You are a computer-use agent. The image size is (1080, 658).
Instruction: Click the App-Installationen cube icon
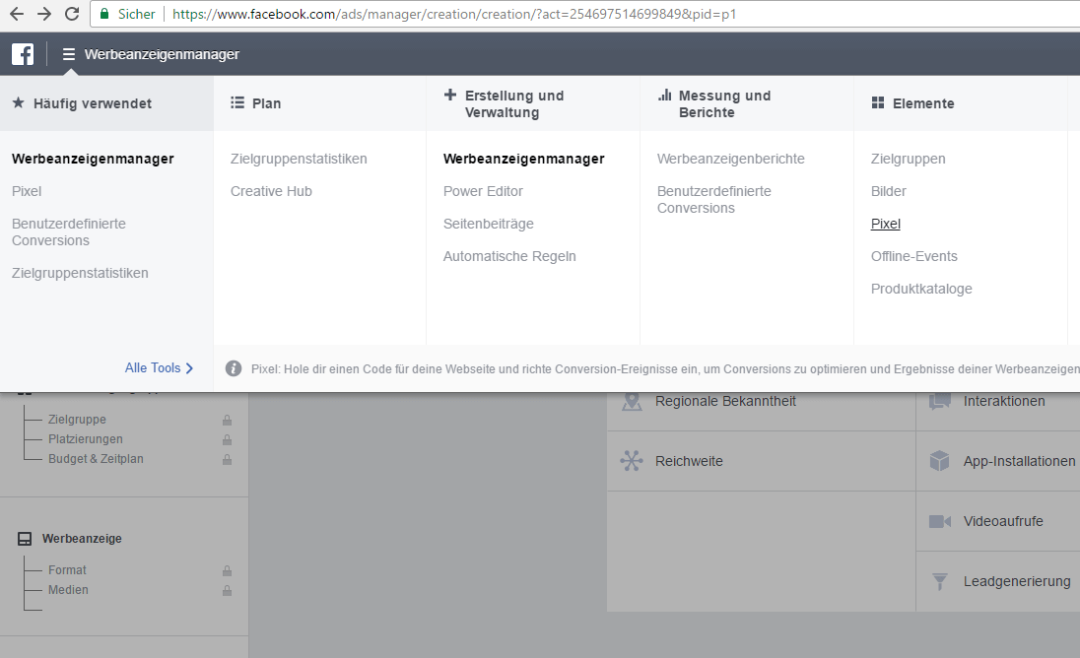point(939,460)
